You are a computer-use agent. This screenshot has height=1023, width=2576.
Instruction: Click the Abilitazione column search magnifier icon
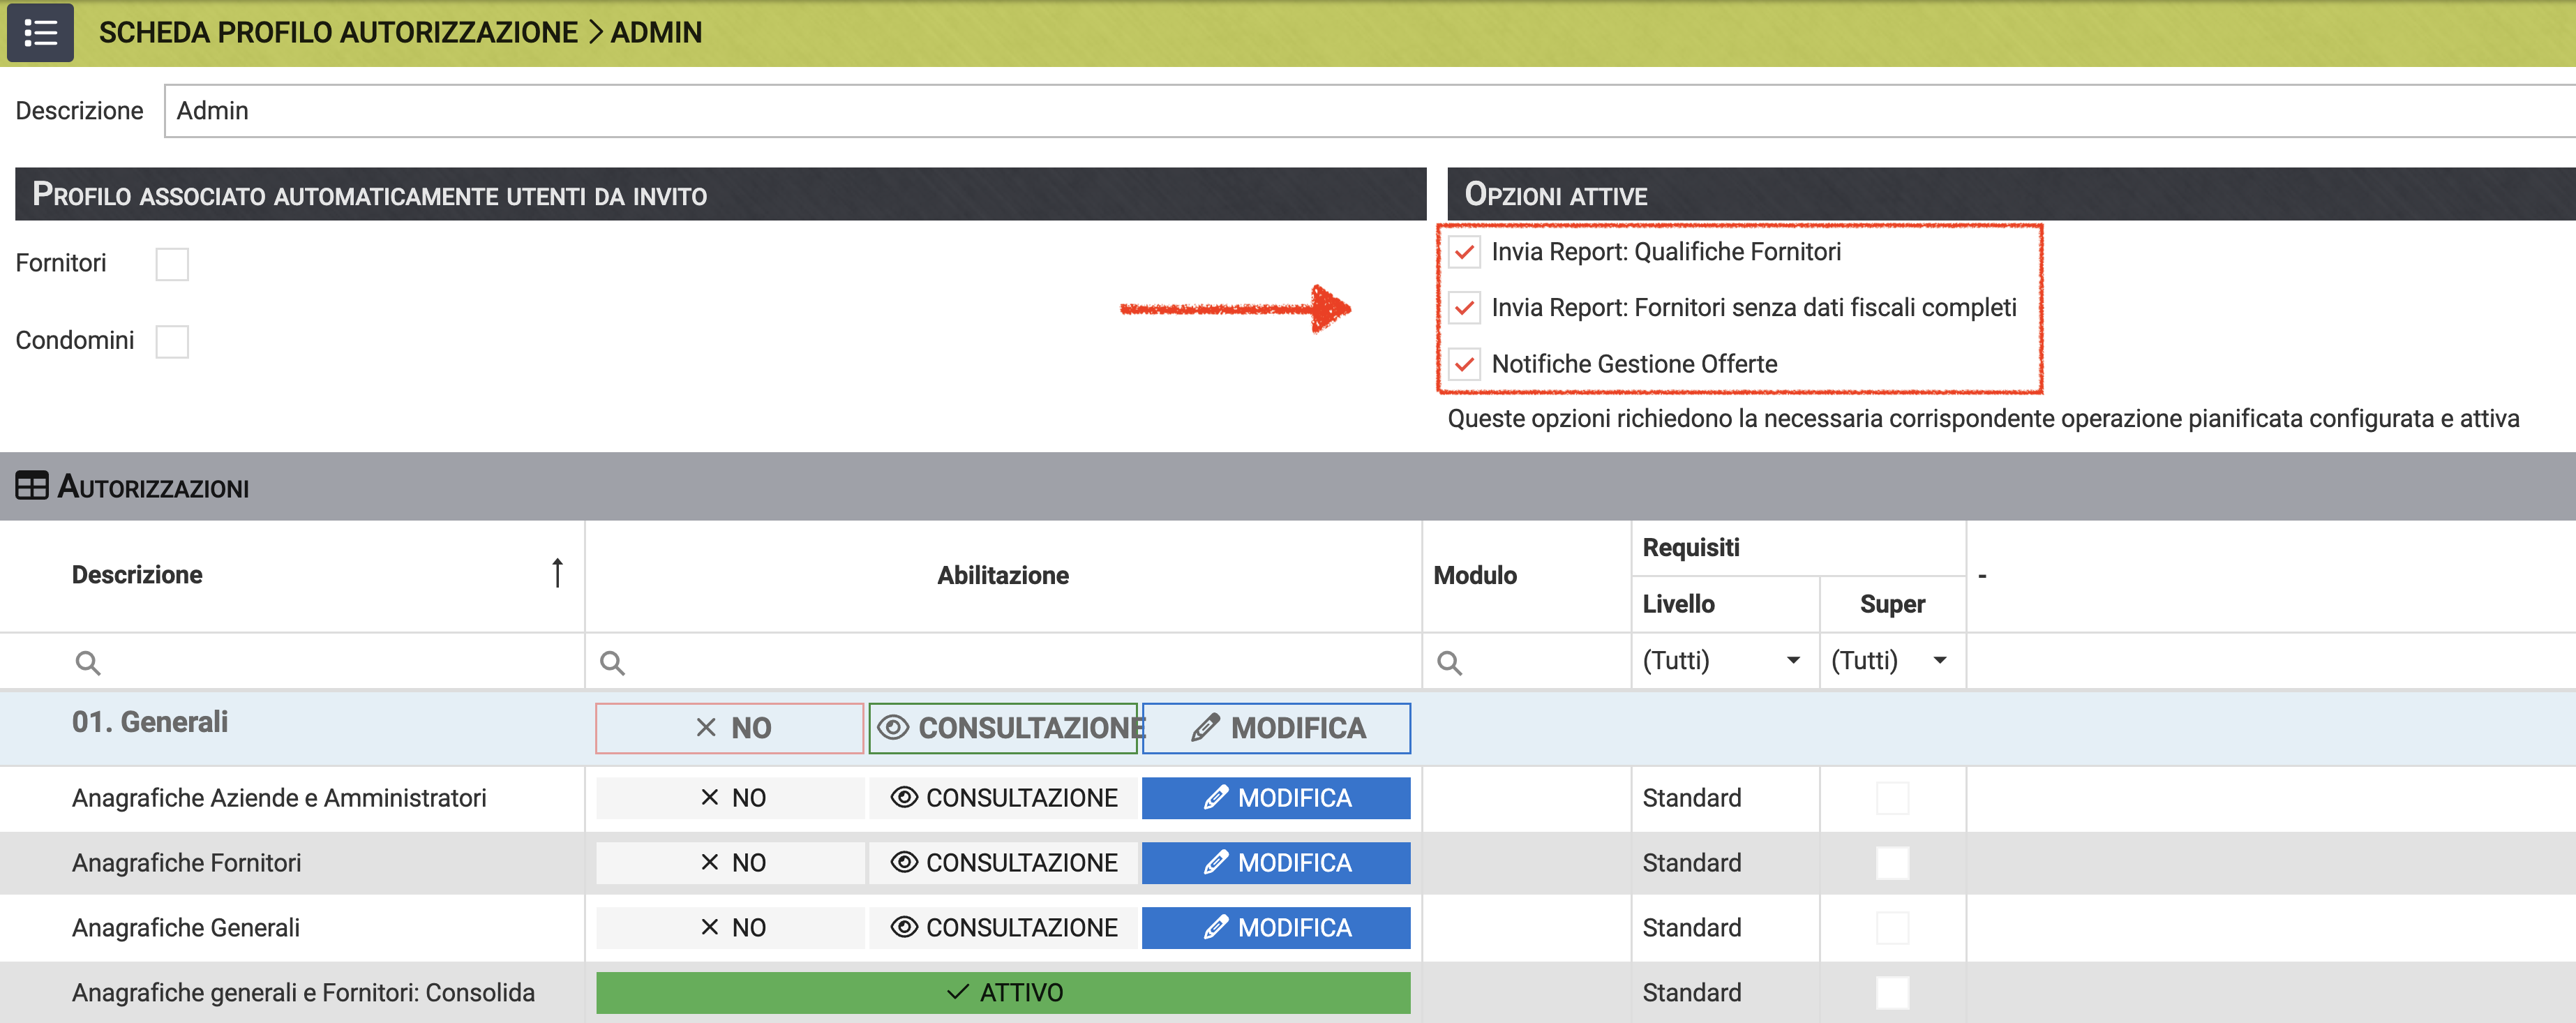[x=612, y=662]
